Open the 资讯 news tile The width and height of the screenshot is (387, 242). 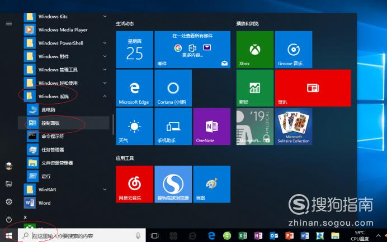313,88
